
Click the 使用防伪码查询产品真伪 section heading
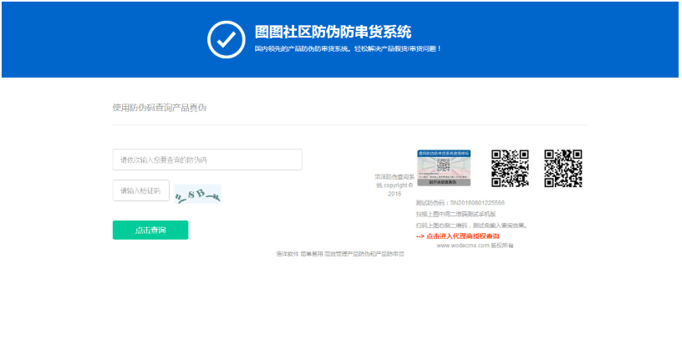159,108
